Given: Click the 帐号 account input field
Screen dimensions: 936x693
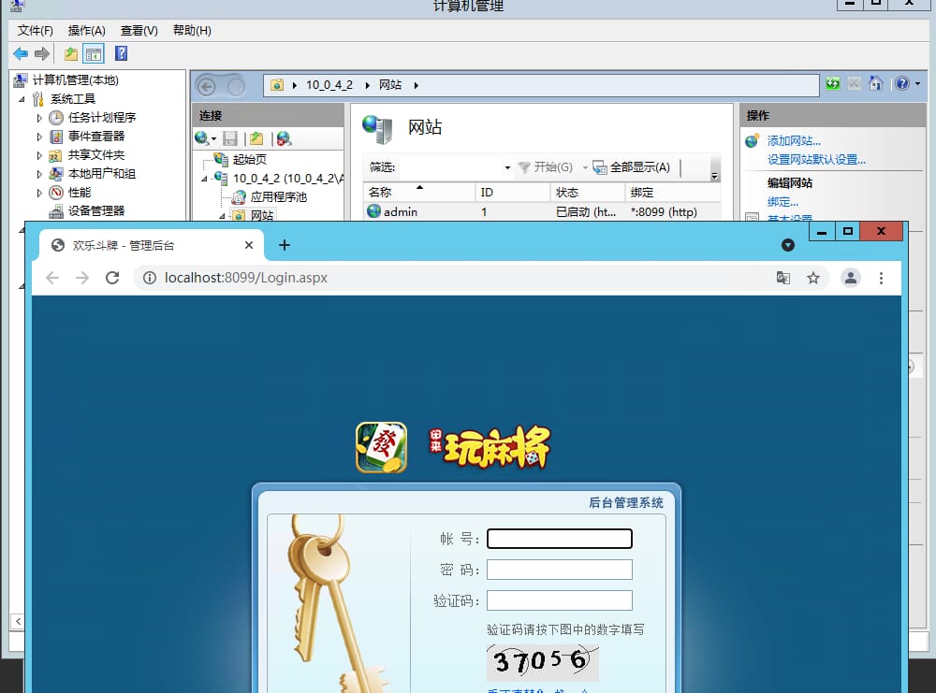Looking at the screenshot, I should click(x=559, y=539).
